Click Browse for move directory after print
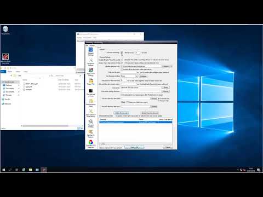 [154, 99]
